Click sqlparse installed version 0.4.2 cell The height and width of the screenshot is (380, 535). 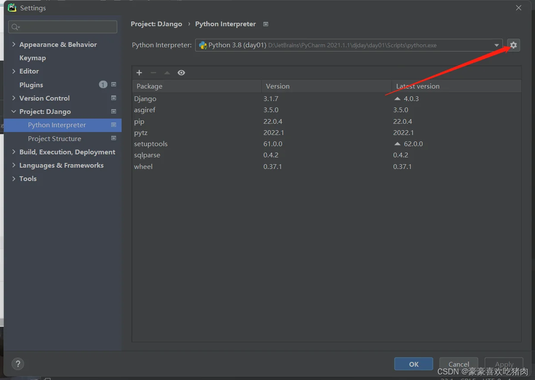click(x=271, y=155)
